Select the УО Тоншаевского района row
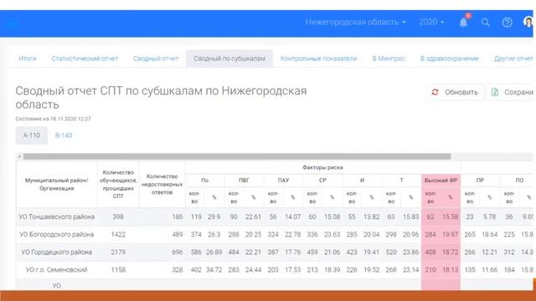 click(276, 217)
